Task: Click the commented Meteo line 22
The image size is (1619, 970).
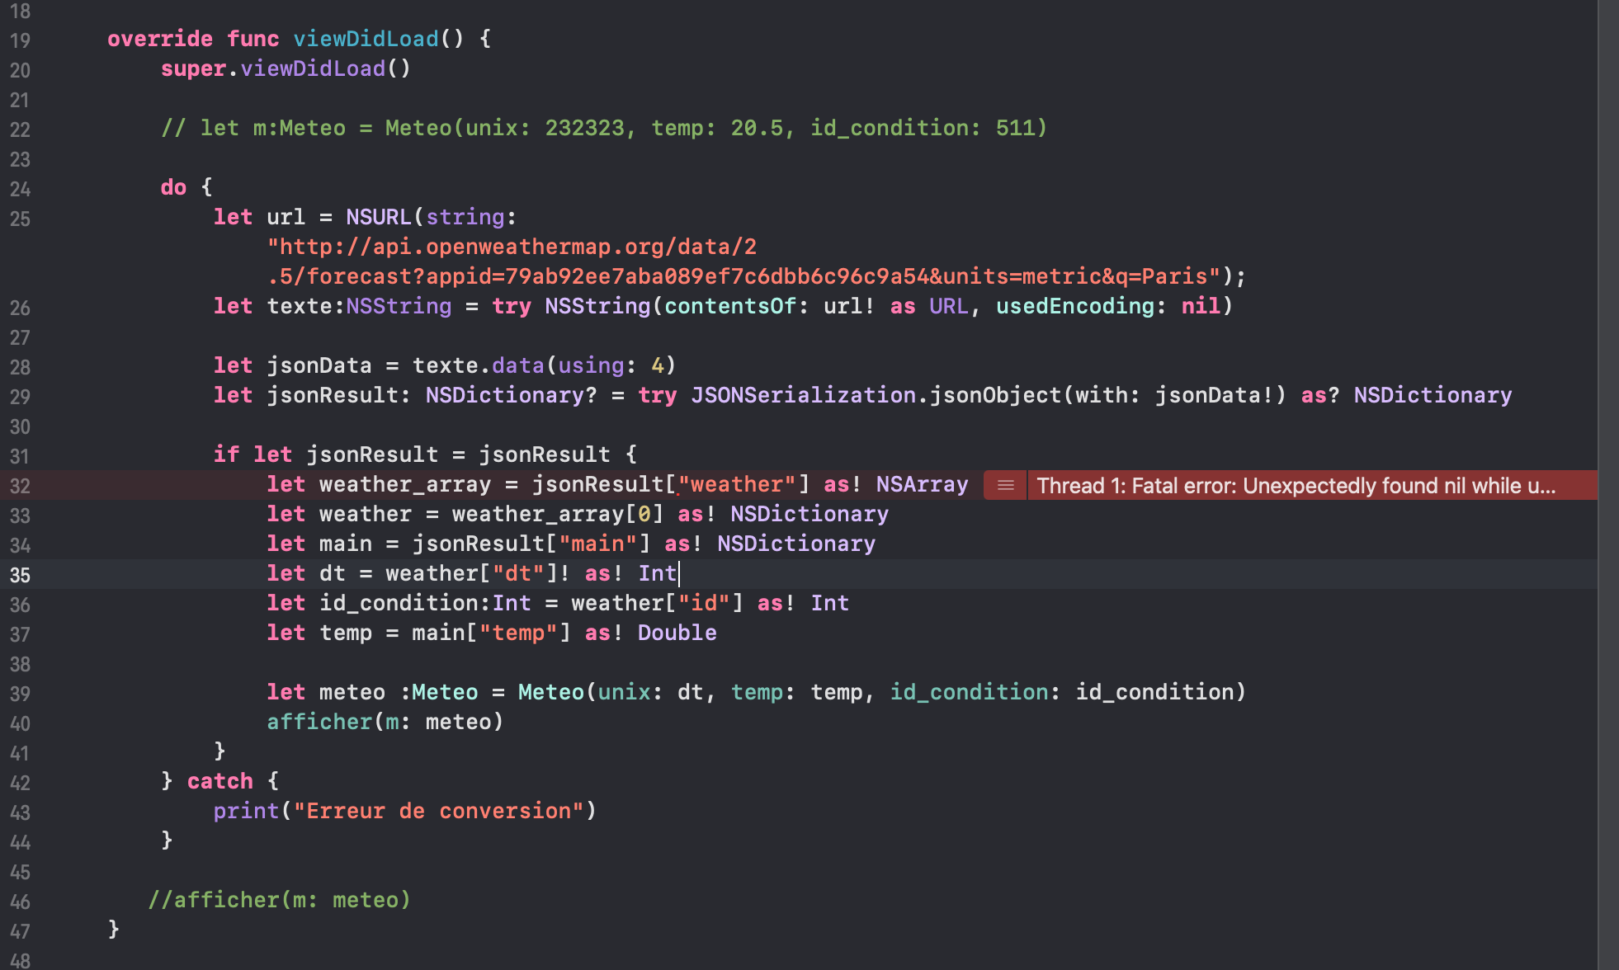Action: tap(602, 128)
